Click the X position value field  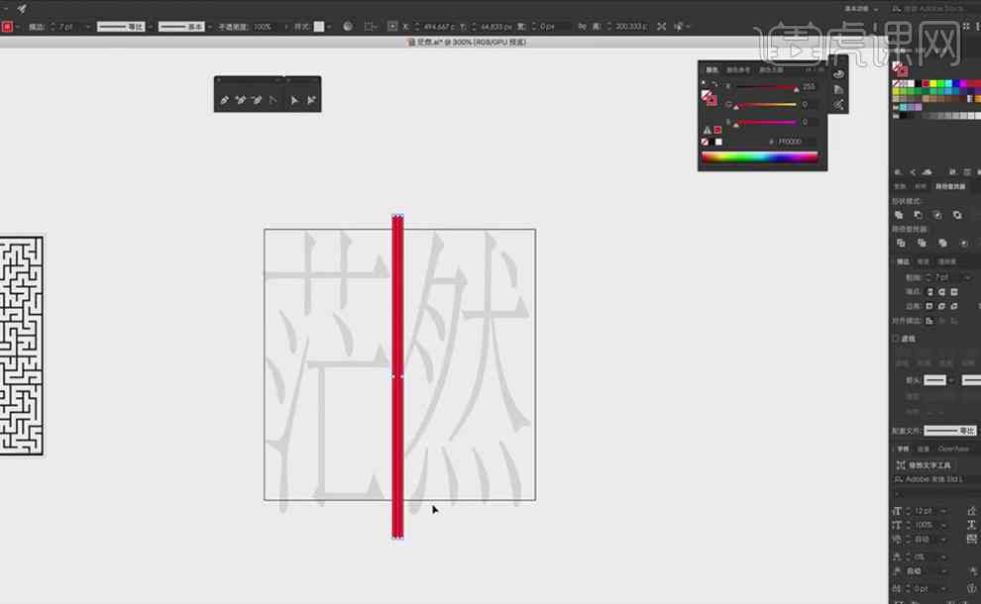coord(439,27)
